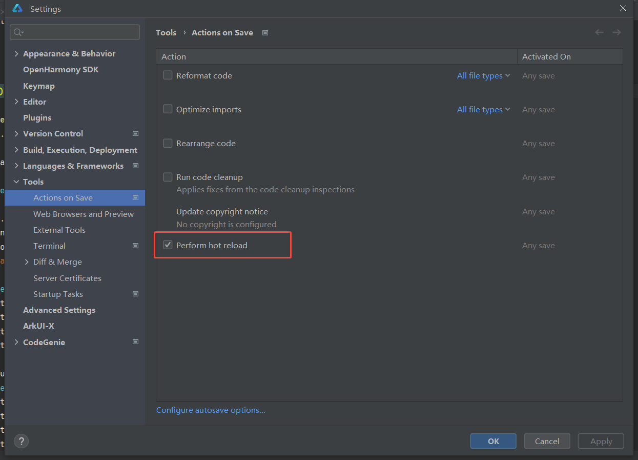Open Optimize imports file types dropdown
638x460 pixels.
pos(483,109)
